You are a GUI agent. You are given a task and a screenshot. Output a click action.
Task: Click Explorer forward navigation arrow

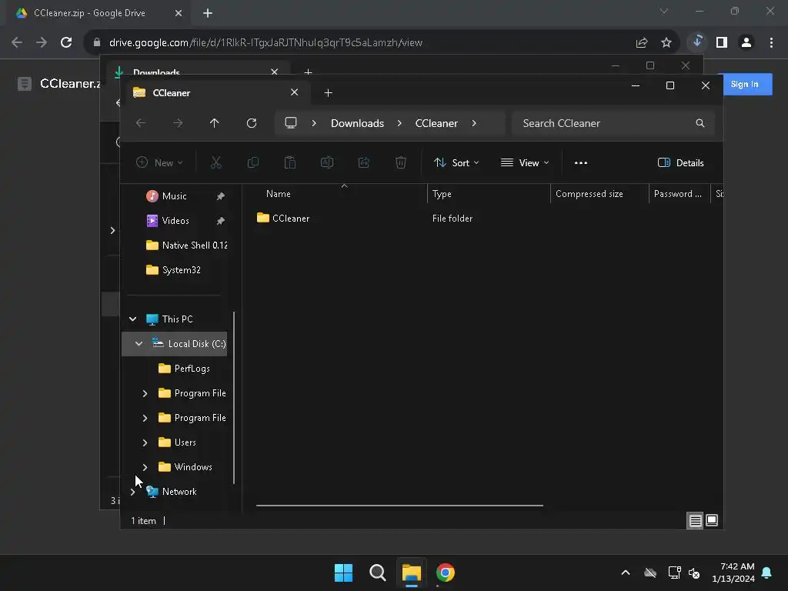tap(178, 123)
